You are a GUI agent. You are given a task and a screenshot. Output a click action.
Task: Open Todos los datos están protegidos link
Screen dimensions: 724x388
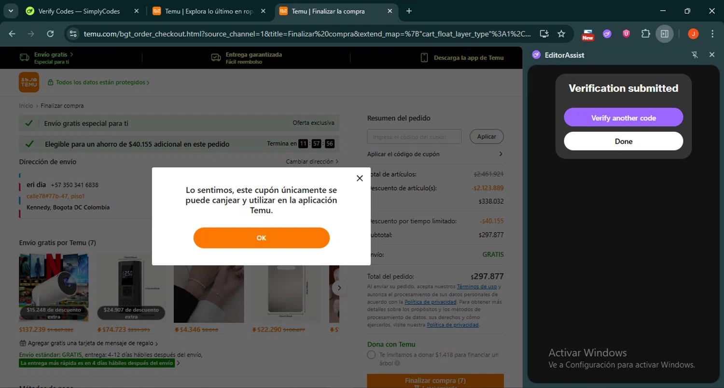pyautogui.click(x=98, y=83)
